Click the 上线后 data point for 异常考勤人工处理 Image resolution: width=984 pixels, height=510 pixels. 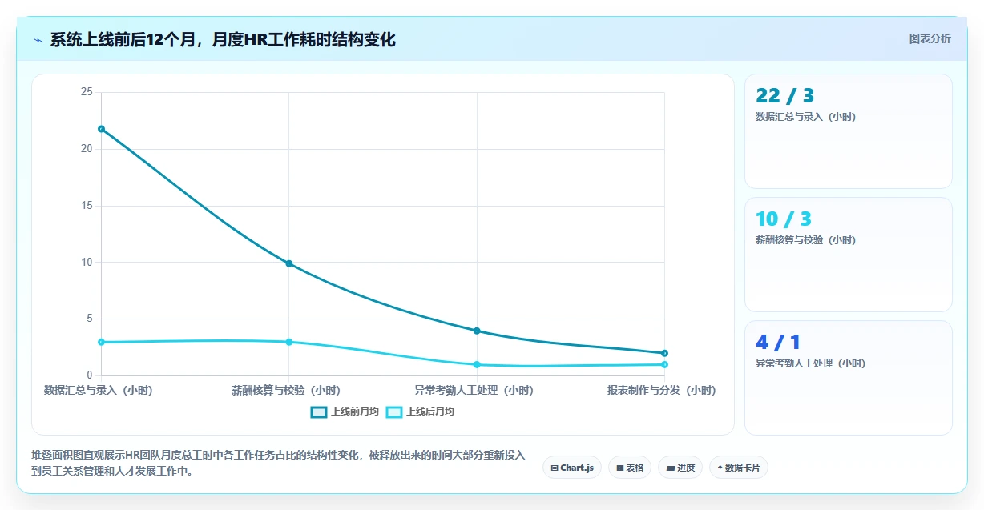(x=477, y=364)
